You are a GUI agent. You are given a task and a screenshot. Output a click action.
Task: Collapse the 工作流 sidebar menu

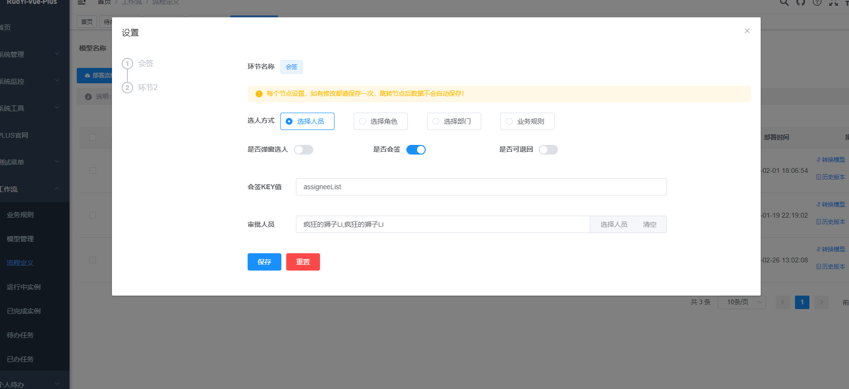[x=29, y=189]
